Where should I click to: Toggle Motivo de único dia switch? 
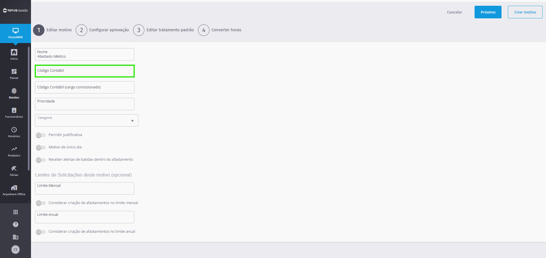(x=41, y=147)
